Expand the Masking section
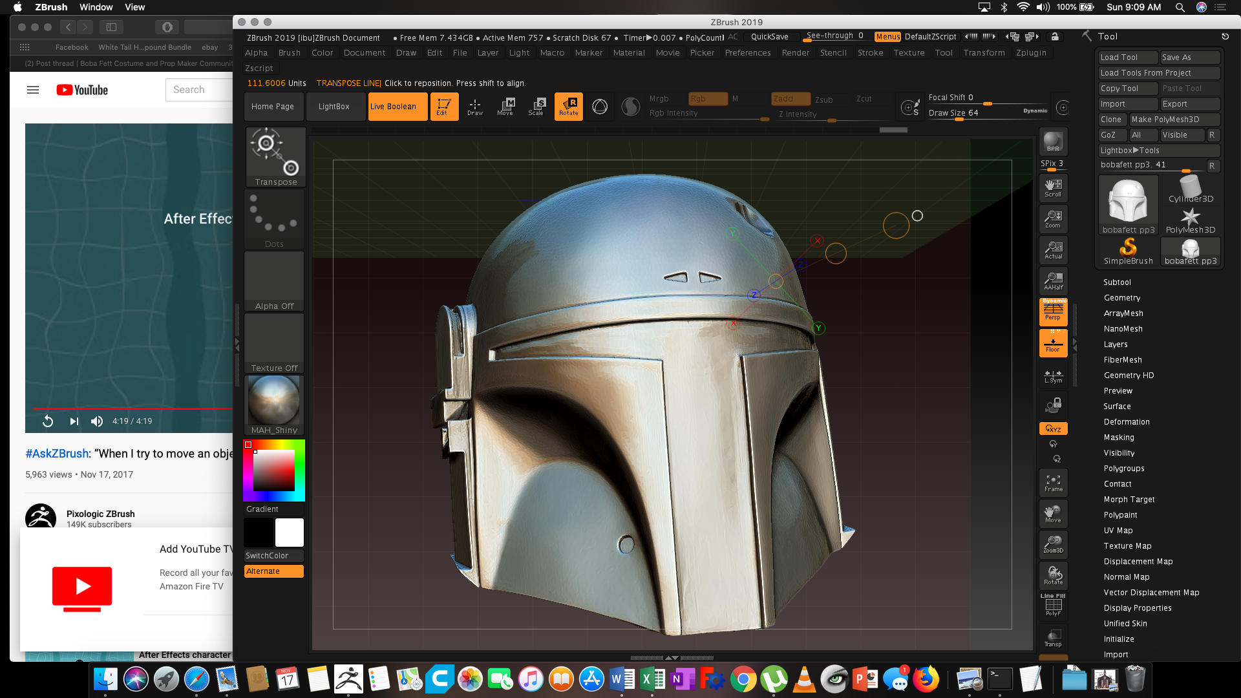 point(1119,438)
